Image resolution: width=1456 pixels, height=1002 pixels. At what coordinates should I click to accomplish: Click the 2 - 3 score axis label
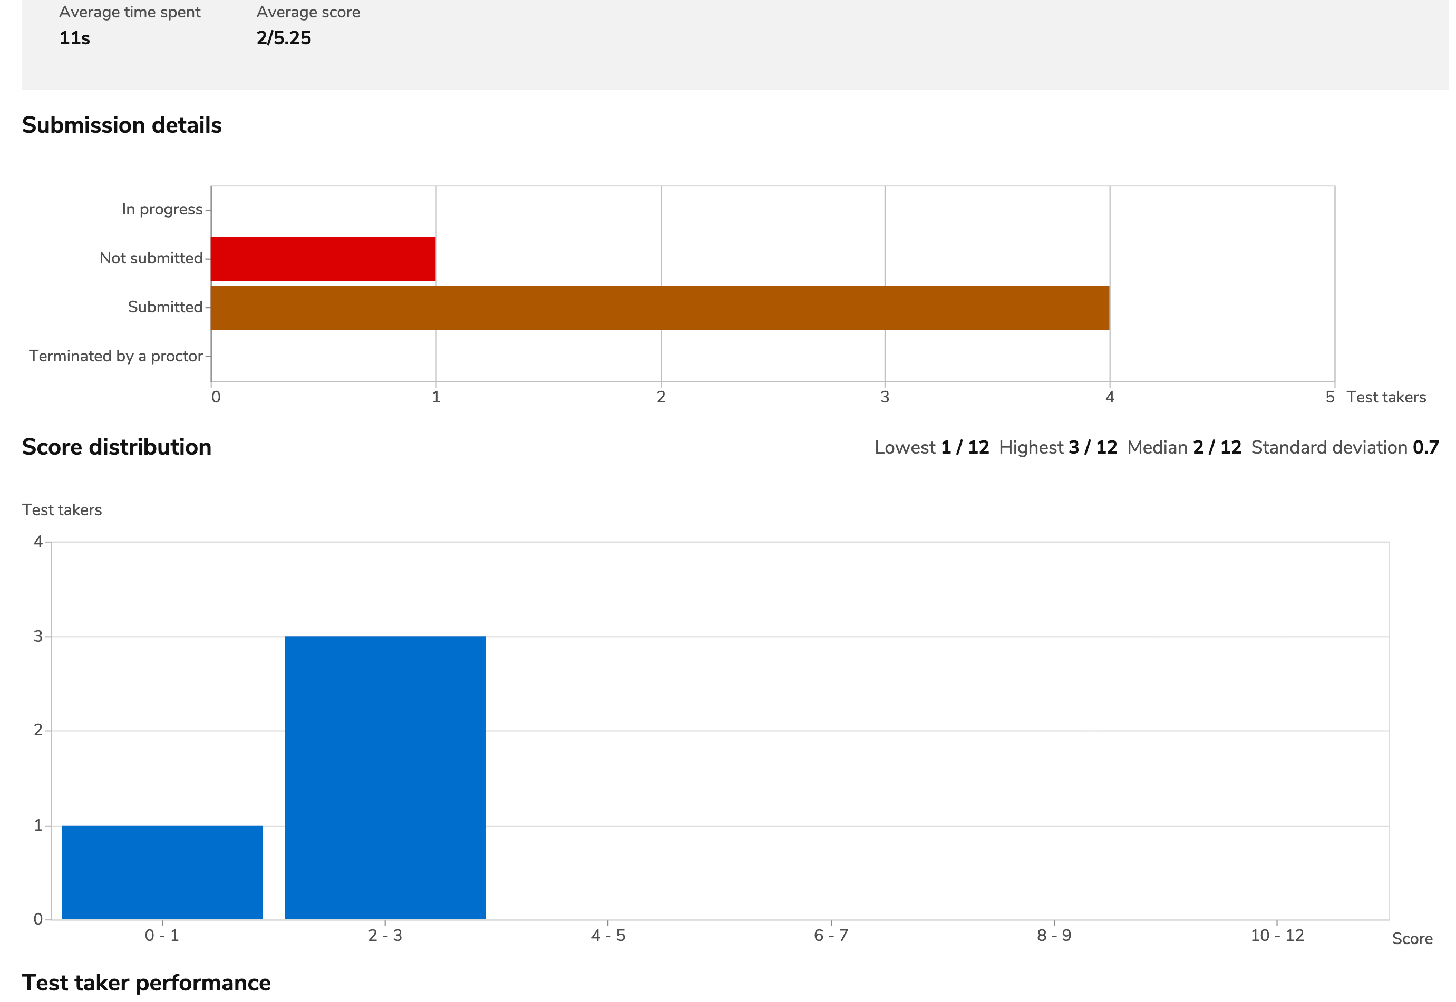tap(385, 936)
